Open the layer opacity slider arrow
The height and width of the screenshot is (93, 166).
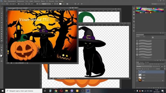[165, 67]
